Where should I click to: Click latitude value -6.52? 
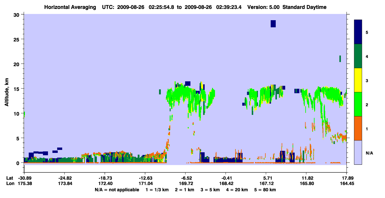[x=185, y=178]
